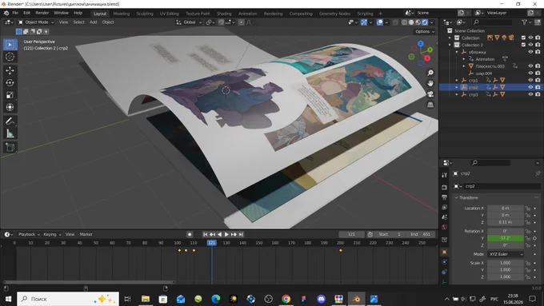Open Marker menu in timeline

pos(86,235)
